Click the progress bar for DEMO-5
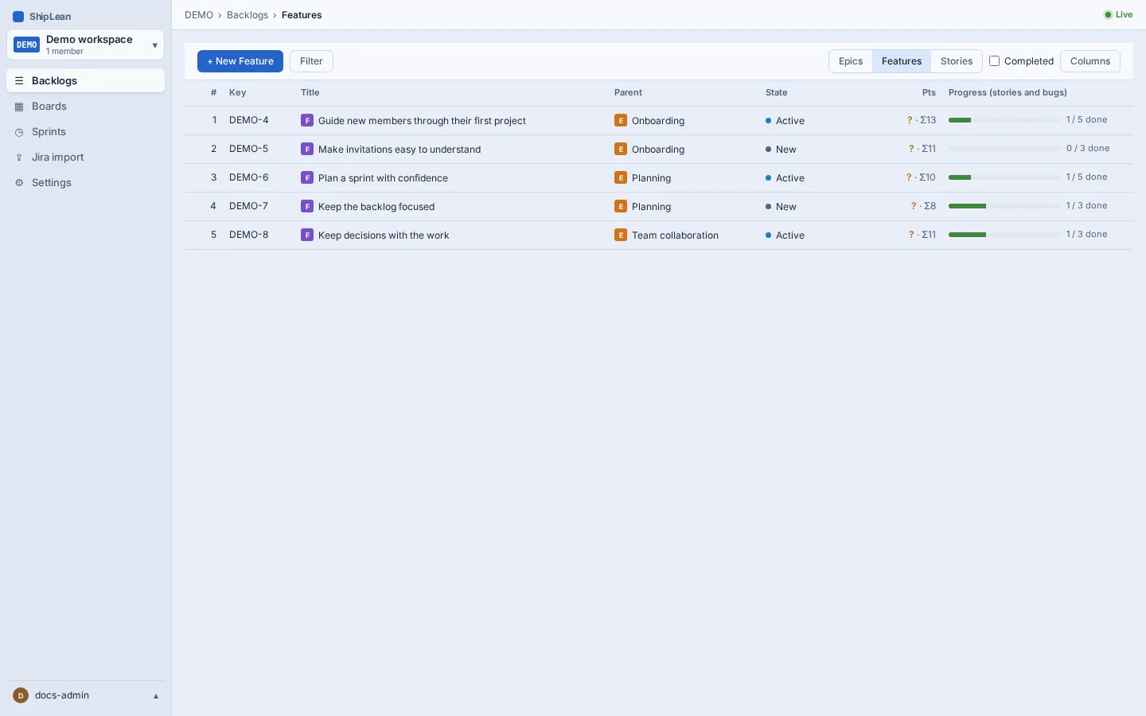The image size is (1146, 716). point(1004,149)
